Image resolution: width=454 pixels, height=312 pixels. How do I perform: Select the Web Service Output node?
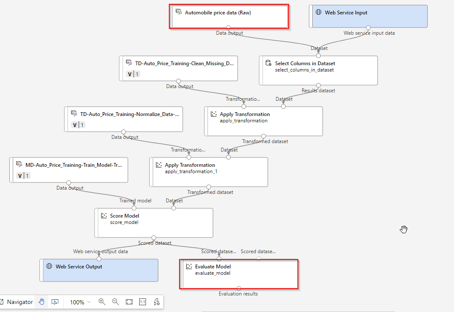pyautogui.click(x=100, y=271)
